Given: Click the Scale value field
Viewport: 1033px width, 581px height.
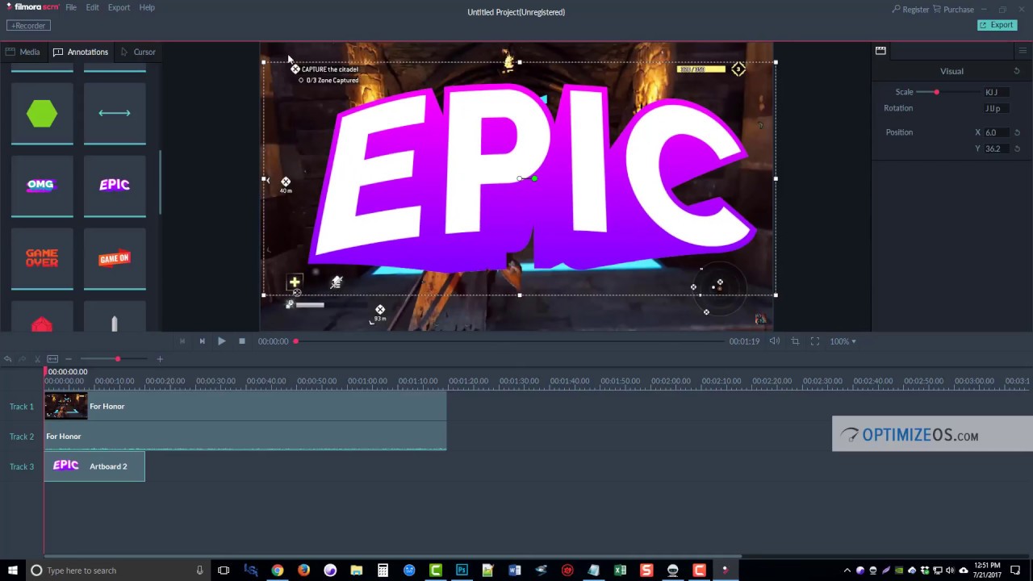Looking at the screenshot, I should [x=996, y=92].
